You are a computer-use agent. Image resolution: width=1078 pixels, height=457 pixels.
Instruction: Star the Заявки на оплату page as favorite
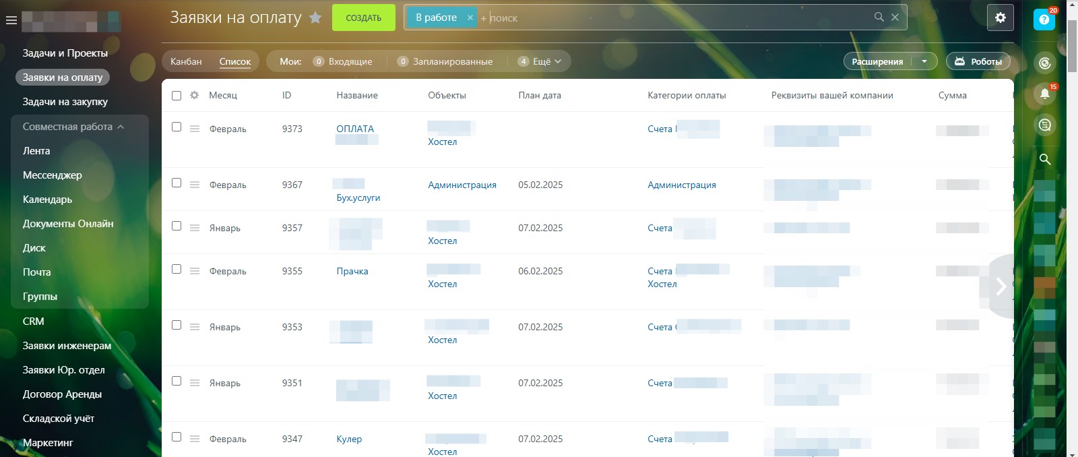(315, 18)
